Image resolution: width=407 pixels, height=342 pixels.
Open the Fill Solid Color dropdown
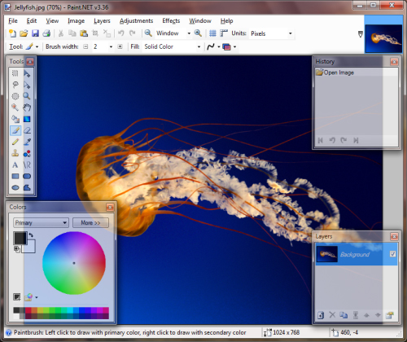[x=199, y=46]
